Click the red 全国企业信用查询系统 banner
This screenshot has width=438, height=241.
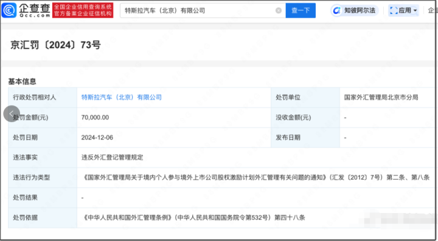click(83, 10)
